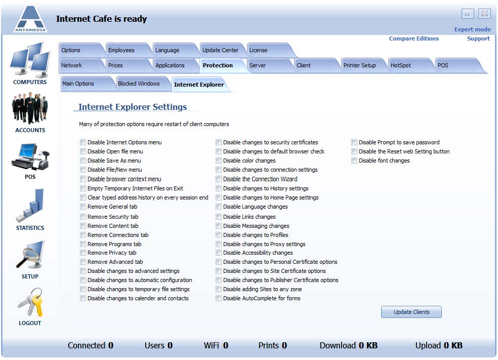Check Disable changes to History settings
Viewport: 498px width, 360px height.
(219, 188)
